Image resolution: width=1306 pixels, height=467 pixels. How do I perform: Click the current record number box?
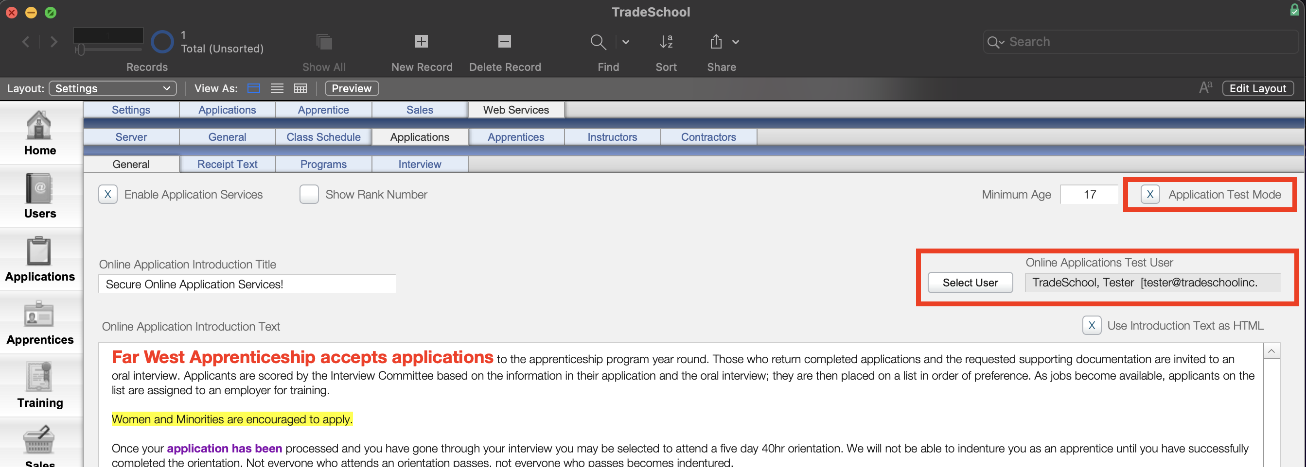pos(108,35)
